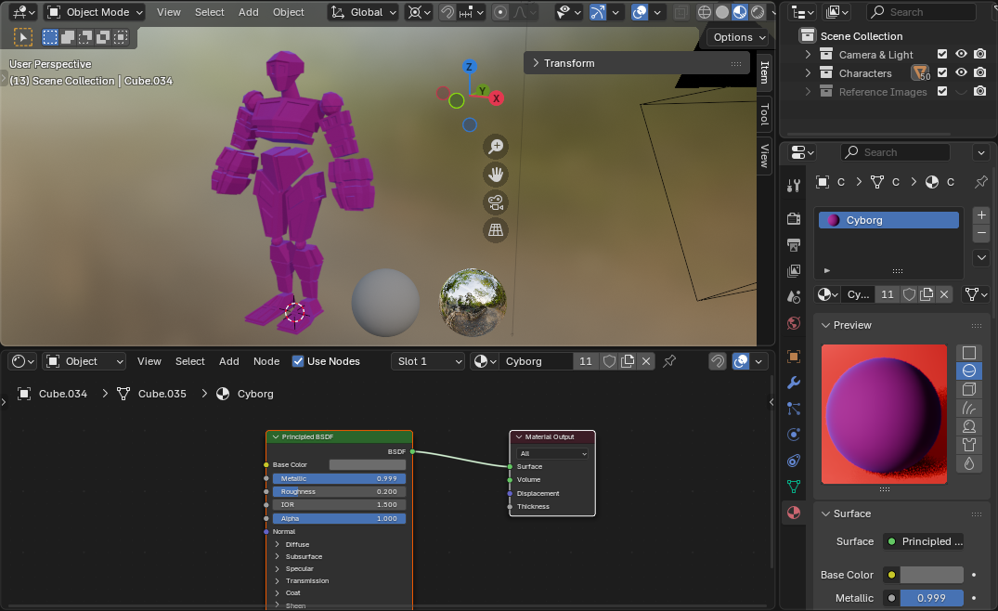Select the Cyborg material slot
998x611 pixels.
coord(888,220)
